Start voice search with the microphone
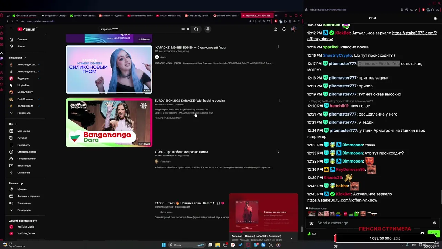This screenshot has height=249, width=442. (208, 29)
